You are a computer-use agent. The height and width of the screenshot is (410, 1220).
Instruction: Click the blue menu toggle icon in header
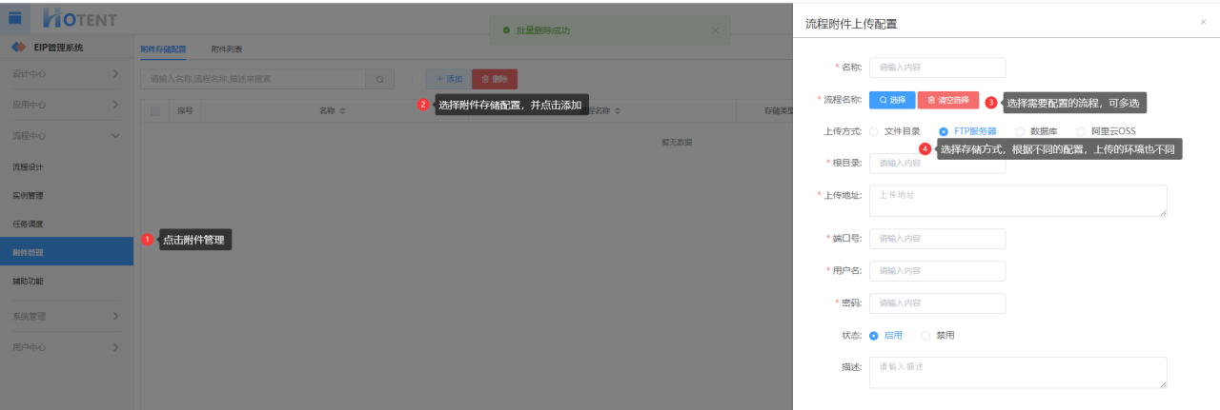pyautogui.click(x=15, y=17)
